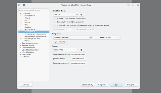Select Печать in options tree
Viewport: 161px width, 93px height.
27,22
